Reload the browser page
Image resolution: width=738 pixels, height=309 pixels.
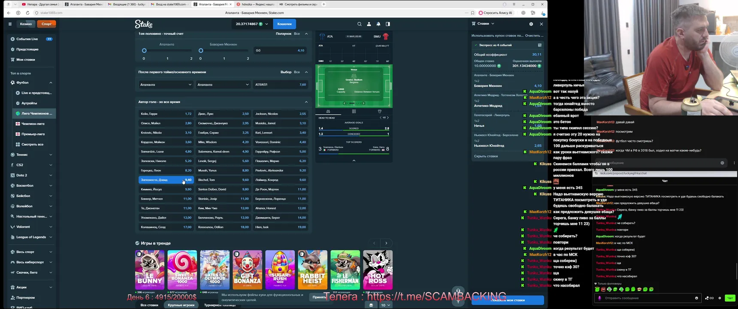pyautogui.click(x=27, y=13)
